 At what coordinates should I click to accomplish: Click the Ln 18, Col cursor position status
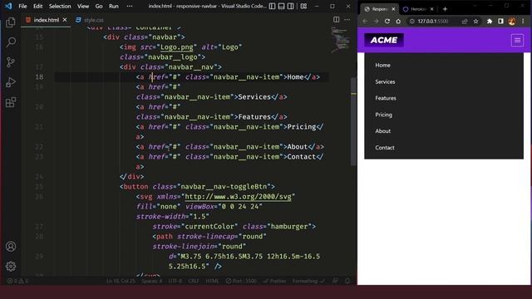pos(121,281)
